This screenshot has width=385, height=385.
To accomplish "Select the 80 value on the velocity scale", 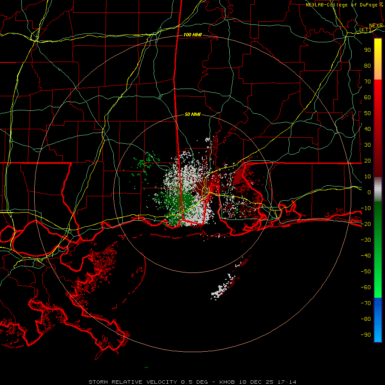I will 367,65.
